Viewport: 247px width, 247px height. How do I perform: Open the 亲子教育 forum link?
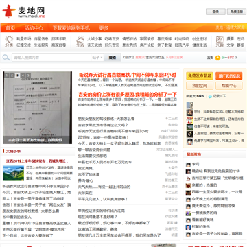165,45
